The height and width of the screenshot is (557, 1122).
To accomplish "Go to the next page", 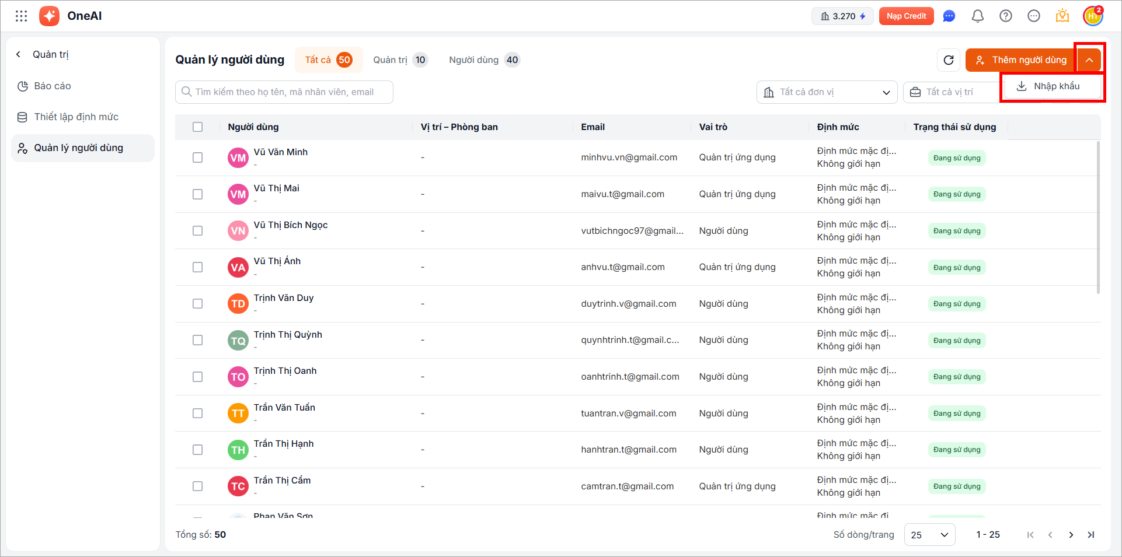I will [x=1071, y=535].
